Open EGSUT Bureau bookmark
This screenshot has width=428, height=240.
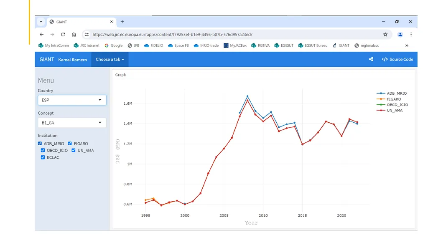pyautogui.click(x=313, y=45)
